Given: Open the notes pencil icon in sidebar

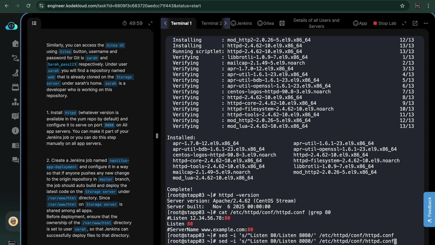Looking at the screenshot, I should (x=15, y=116).
